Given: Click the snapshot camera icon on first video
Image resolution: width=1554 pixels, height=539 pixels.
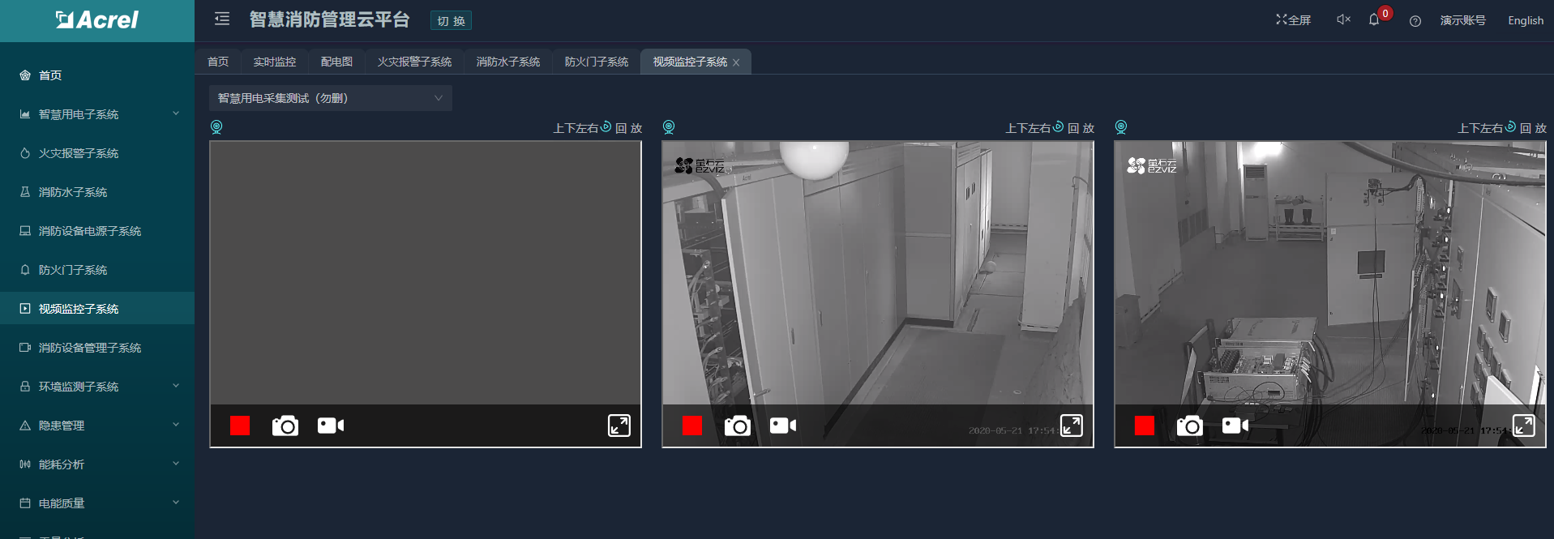Looking at the screenshot, I should (285, 426).
